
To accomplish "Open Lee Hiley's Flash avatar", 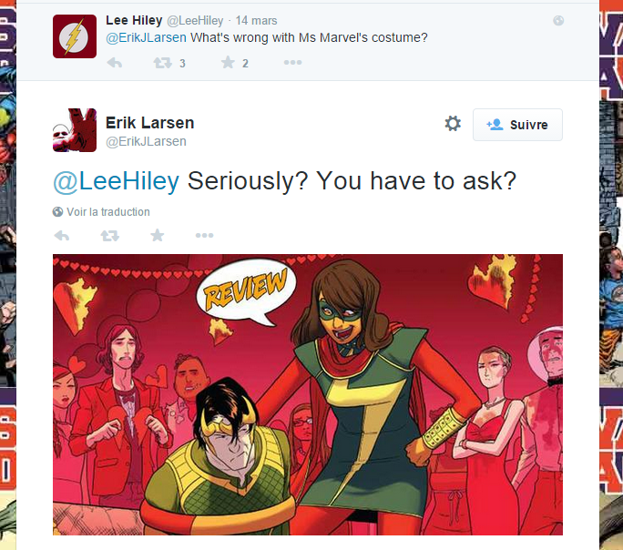I will click(x=75, y=36).
